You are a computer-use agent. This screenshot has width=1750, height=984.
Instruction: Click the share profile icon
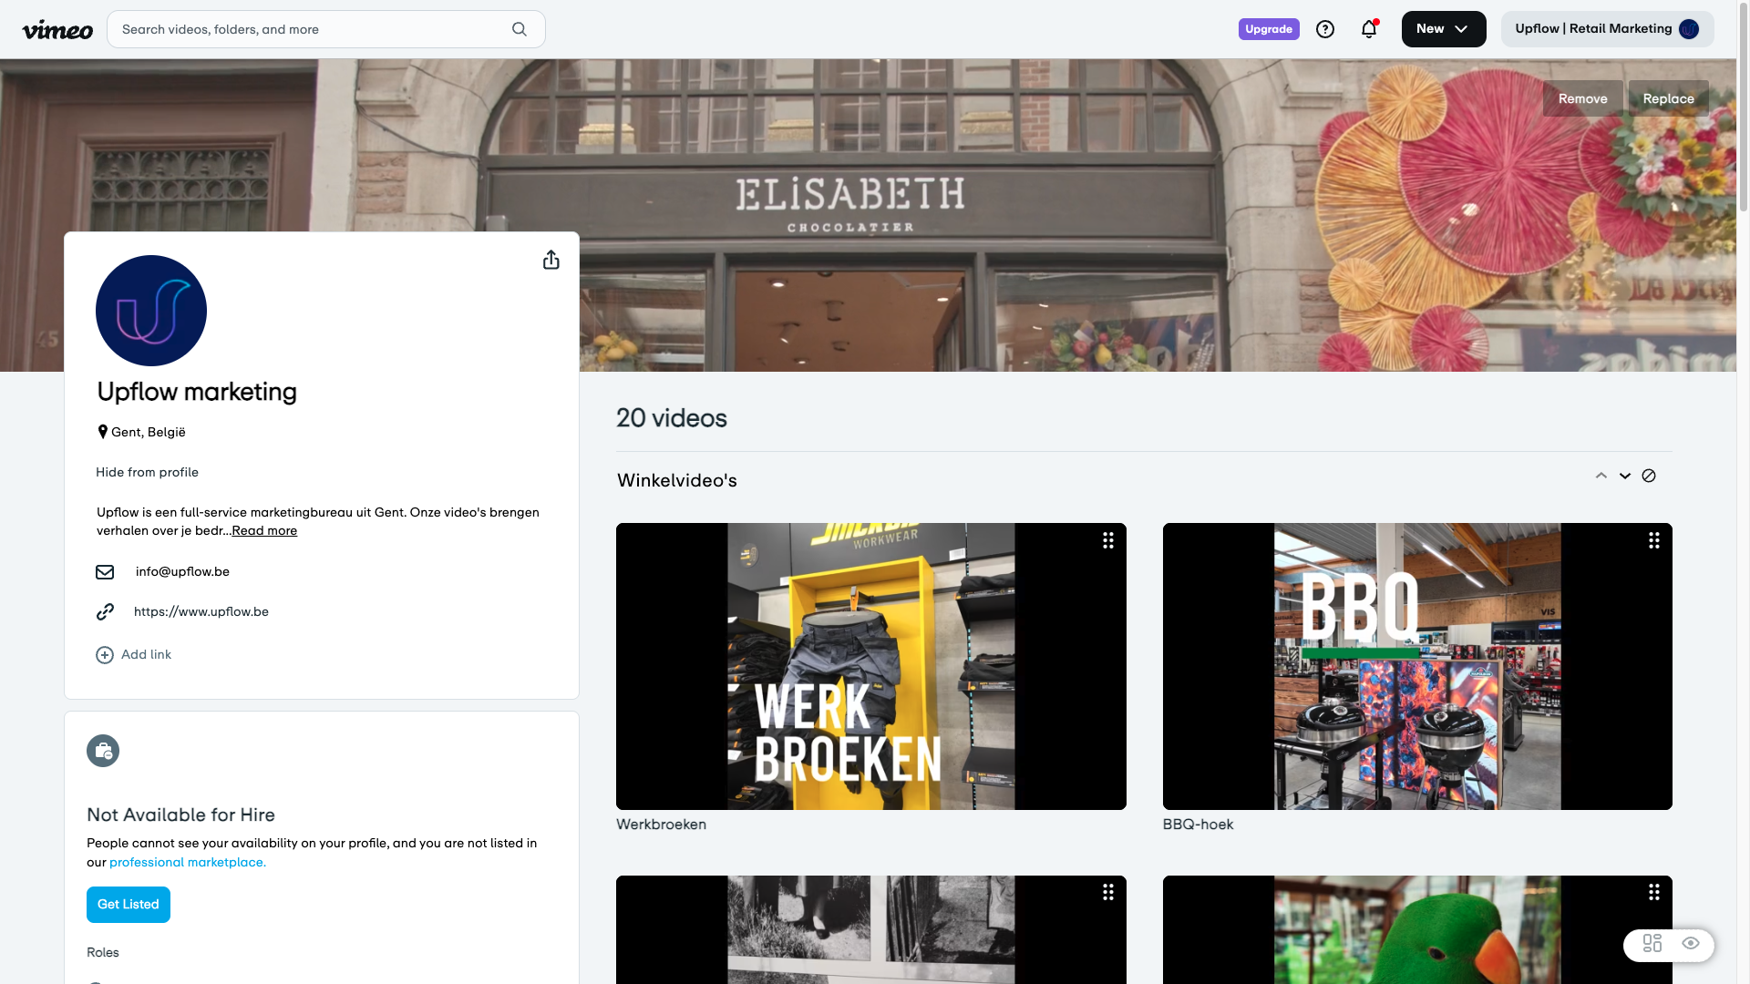click(551, 261)
